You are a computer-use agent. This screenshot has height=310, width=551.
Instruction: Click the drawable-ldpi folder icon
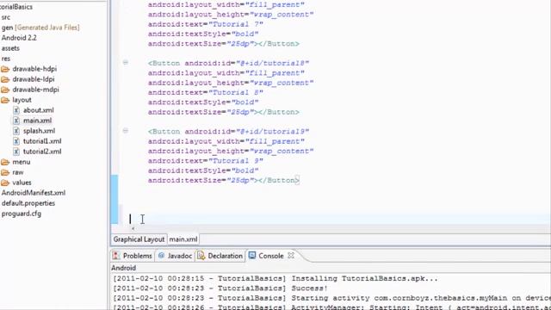pos(5,79)
